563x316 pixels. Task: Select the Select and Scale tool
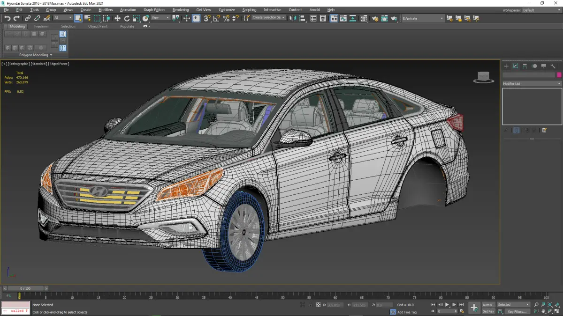pos(136,18)
